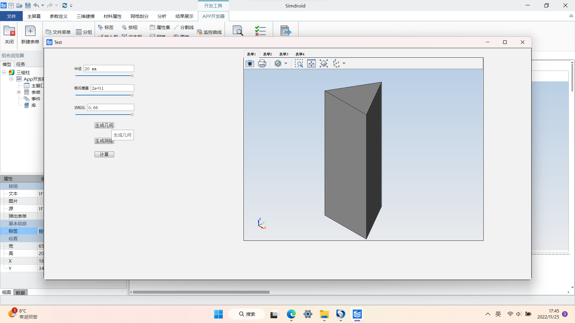This screenshot has height=323, width=575.
Task: Click the zoom window icon in viewer
Action: pyautogui.click(x=299, y=63)
